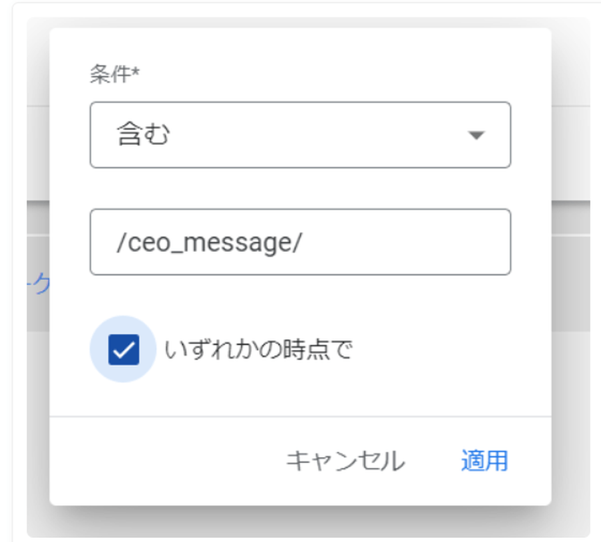Expand the 含む condition list
The image size is (601, 542).
pos(300,134)
